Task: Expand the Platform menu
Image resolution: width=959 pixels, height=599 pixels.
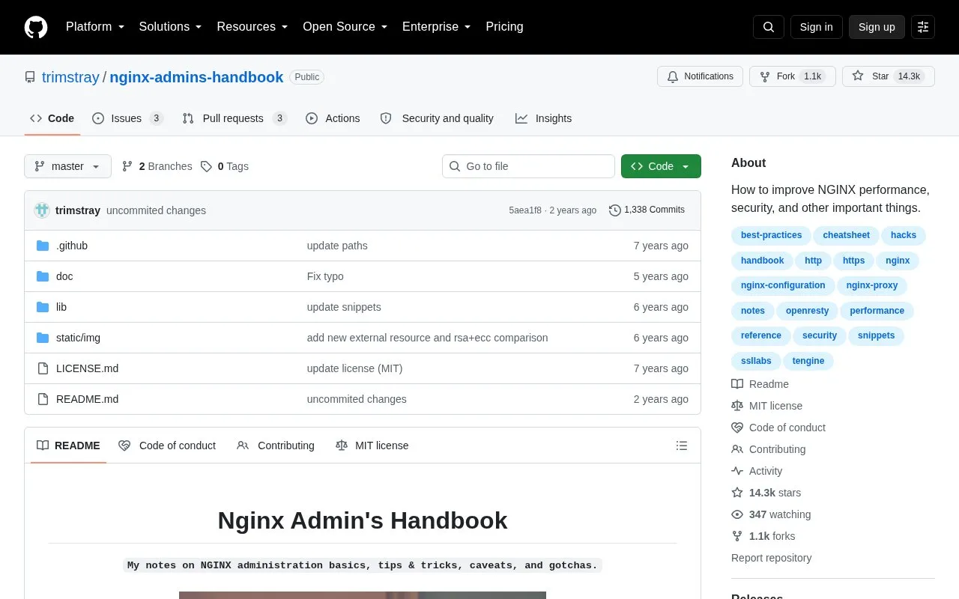Action: coord(95,27)
